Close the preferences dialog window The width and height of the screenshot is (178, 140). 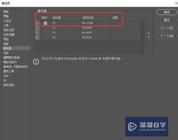(x=176, y=3)
